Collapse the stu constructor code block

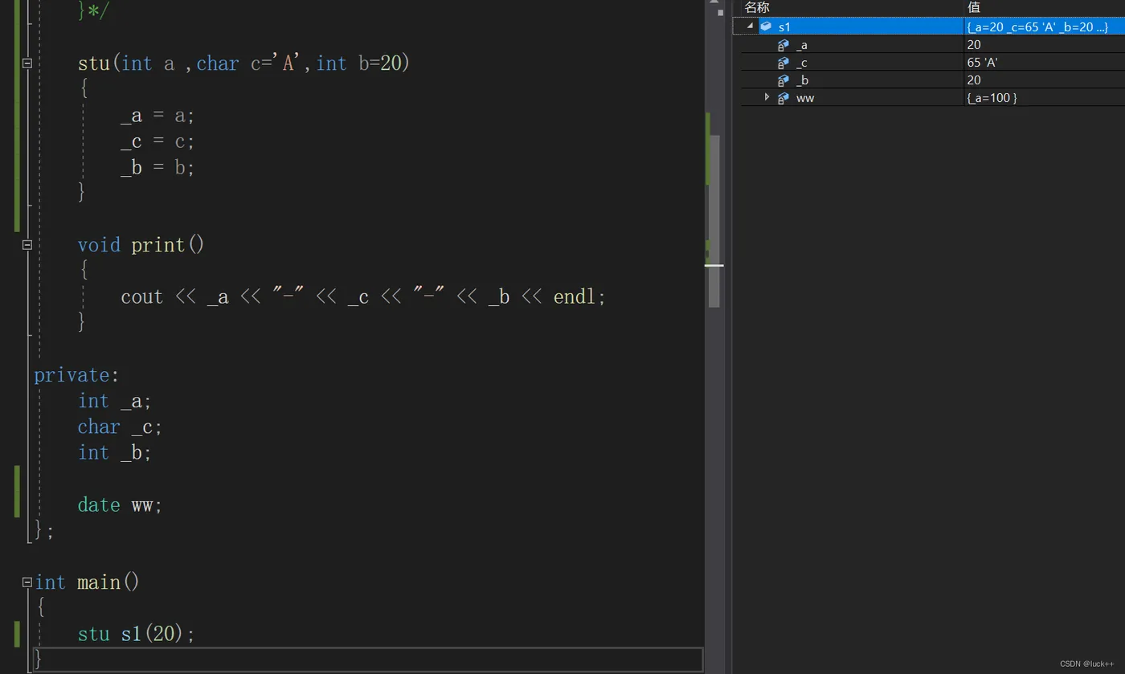27,63
